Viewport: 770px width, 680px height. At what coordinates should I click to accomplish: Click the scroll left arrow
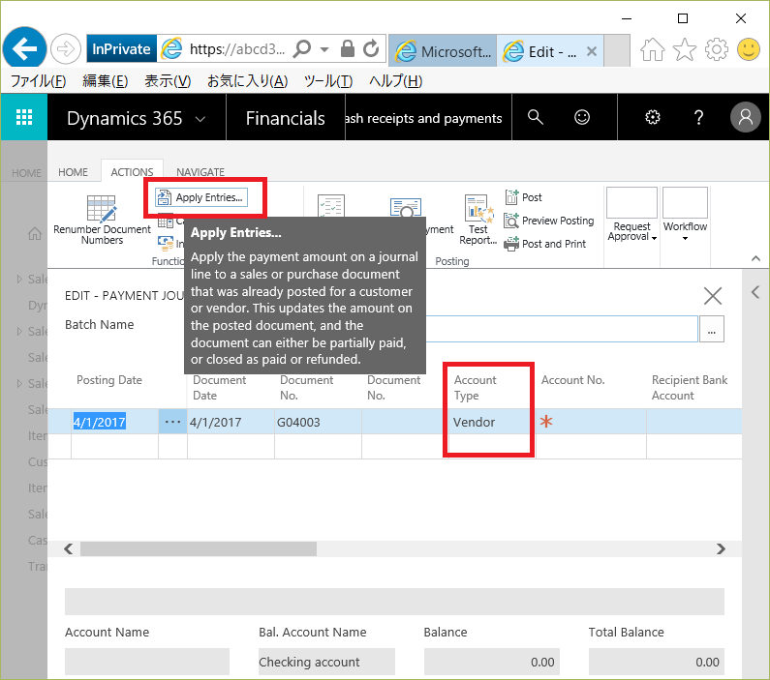(69, 549)
